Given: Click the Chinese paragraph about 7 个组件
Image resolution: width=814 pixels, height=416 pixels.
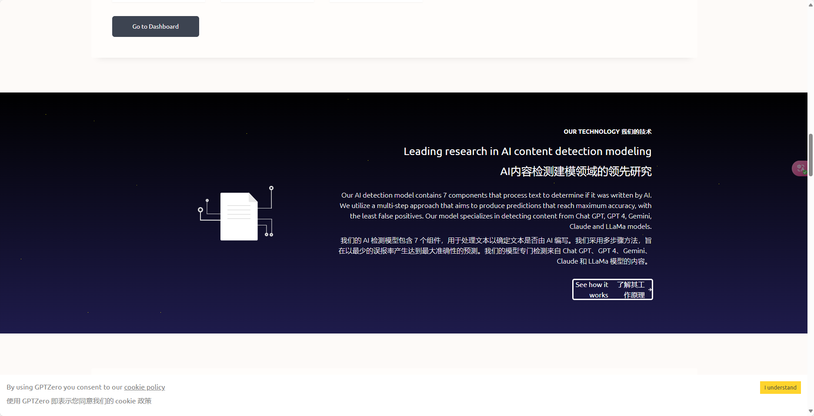Looking at the screenshot, I should (x=495, y=251).
